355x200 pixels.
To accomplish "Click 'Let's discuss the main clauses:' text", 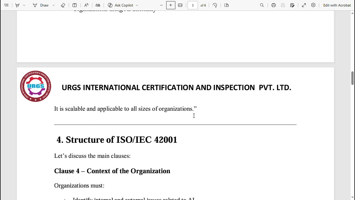I will (x=92, y=156).
